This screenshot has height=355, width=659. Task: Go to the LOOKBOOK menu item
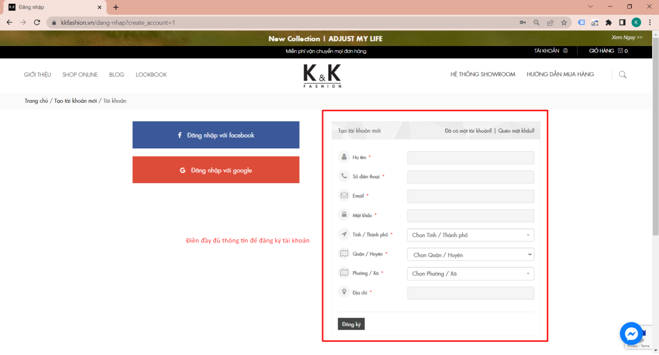click(151, 75)
